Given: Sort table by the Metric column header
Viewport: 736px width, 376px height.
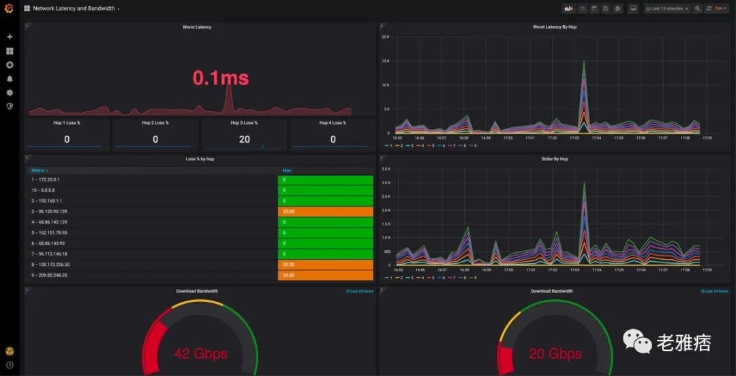Looking at the screenshot, I should pos(40,171).
